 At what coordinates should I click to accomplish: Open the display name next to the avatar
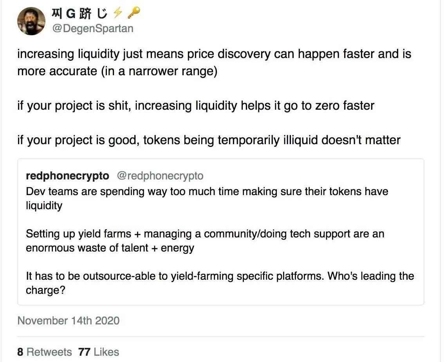(79, 14)
